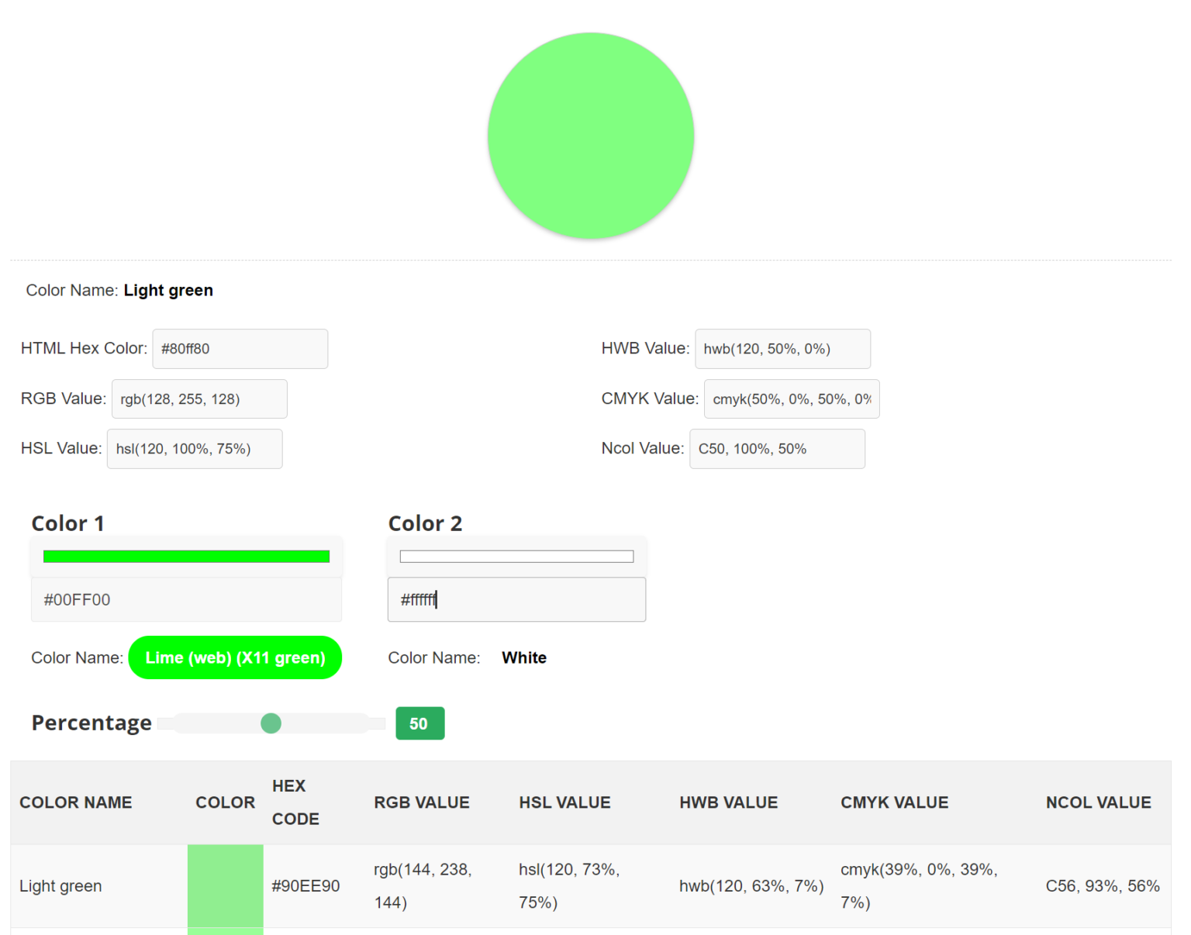Click the HEX CODE column header

[295, 802]
